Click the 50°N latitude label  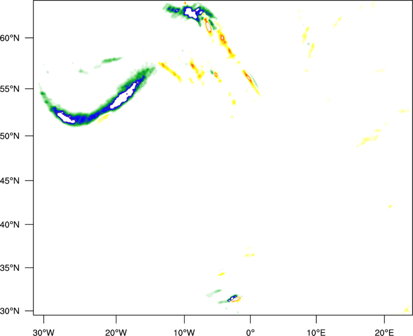[x=10, y=136]
